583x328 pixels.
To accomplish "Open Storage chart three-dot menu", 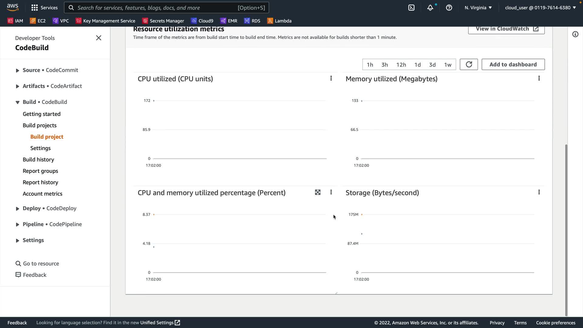I will [x=539, y=192].
